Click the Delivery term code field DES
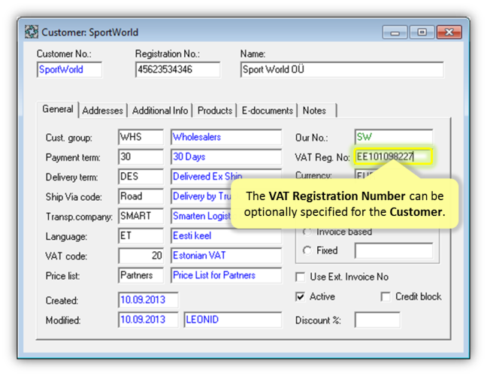Screen dimensions: 487x376 click(x=141, y=177)
